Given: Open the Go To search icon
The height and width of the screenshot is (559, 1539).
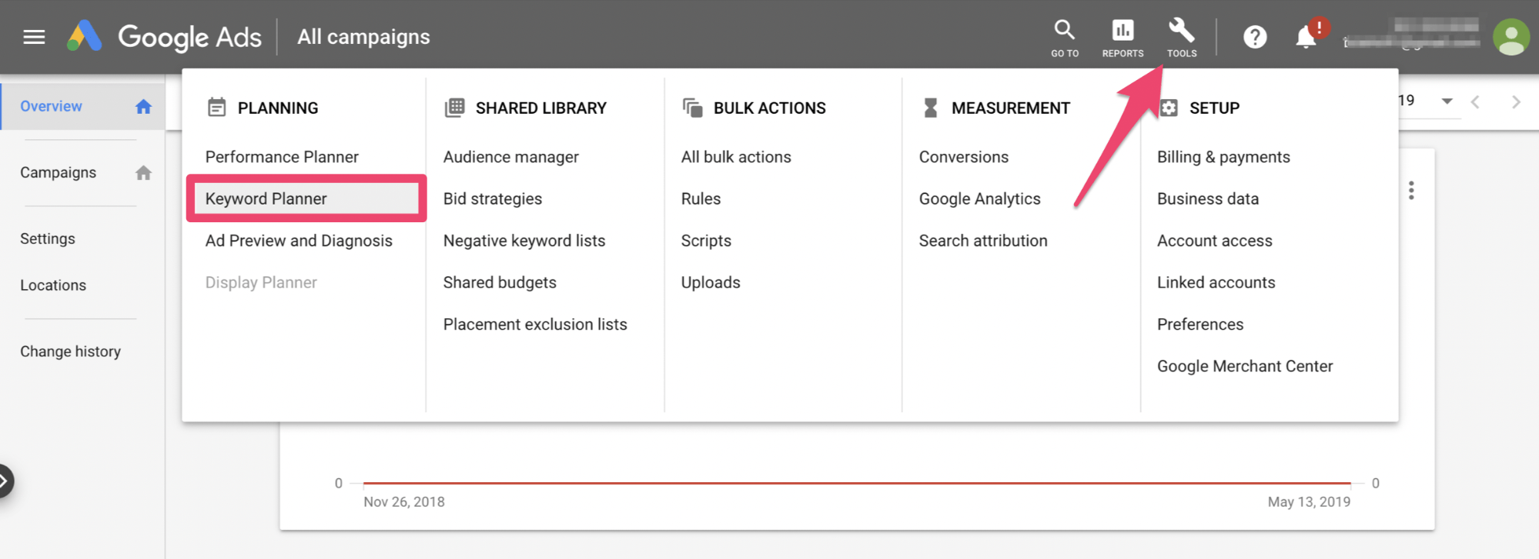Looking at the screenshot, I should (x=1065, y=38).
